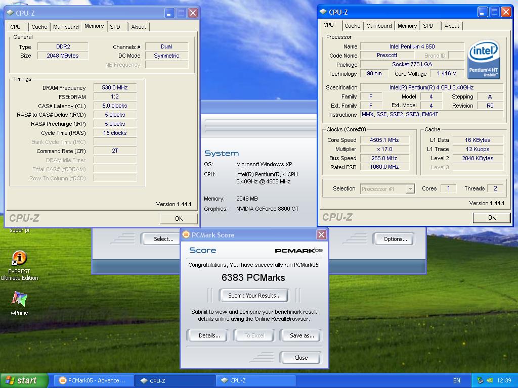
Task: Click Command Rate value 2T
Action: click(x=115, y=151)
